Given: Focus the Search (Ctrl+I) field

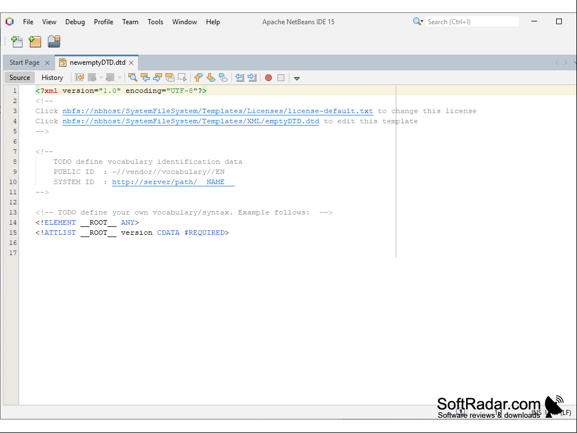Looking at the screenshot, I should point(472,22).
